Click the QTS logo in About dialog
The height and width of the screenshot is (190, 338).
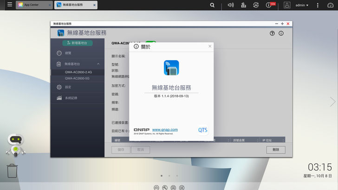[203, 130]
